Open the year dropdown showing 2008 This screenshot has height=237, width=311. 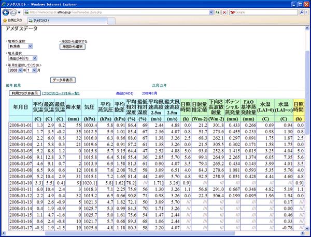[x=16, y=70]
